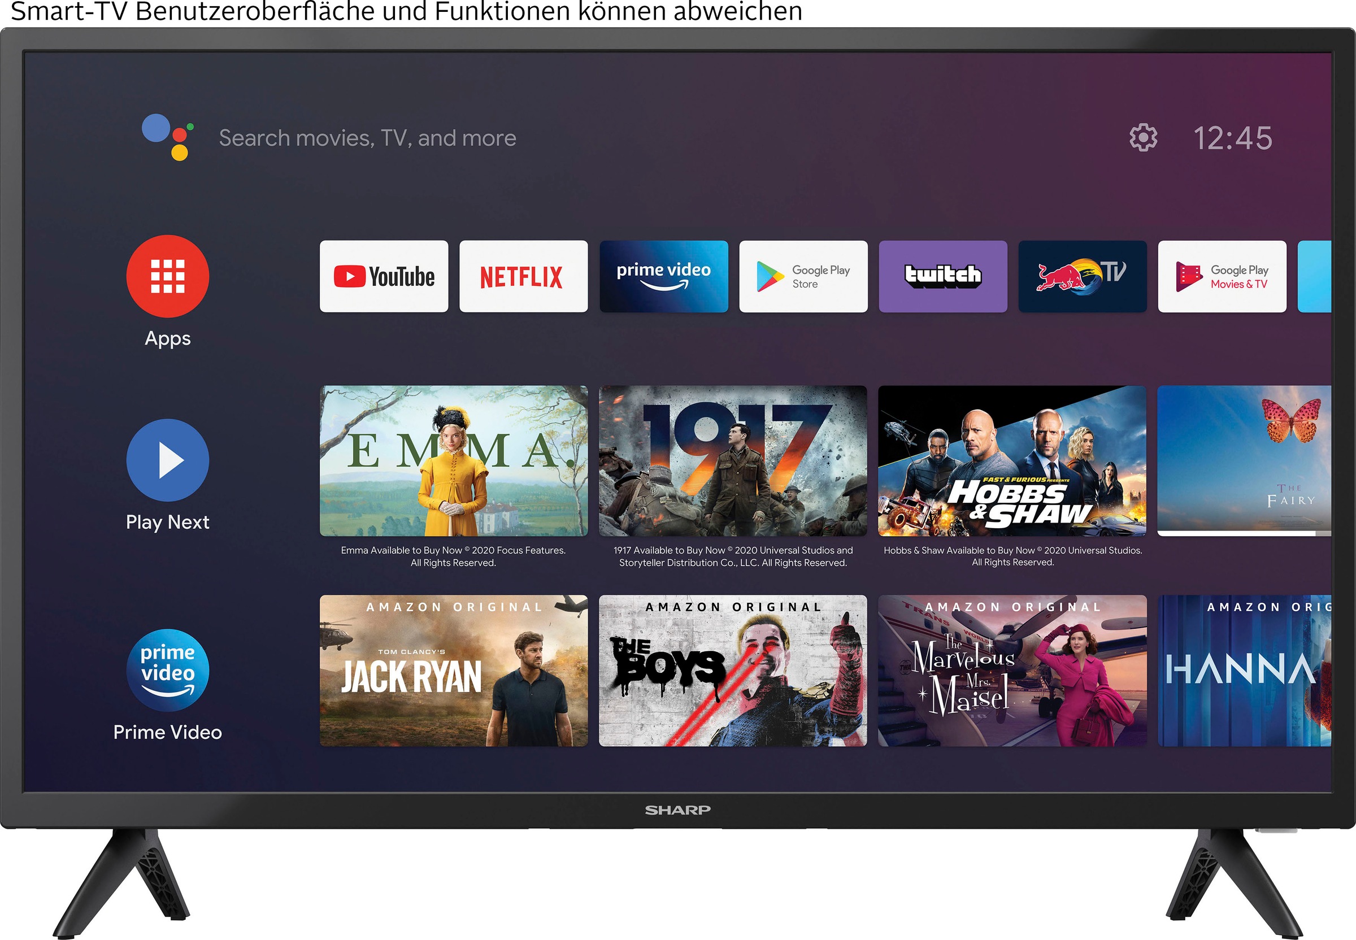Open the prime video app tile
This screenshot has height=940, width=1356.
[663, 276]
